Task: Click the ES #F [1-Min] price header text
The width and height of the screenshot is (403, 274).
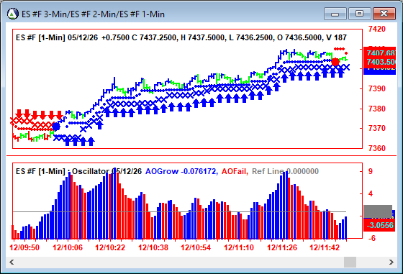Action: [x=181, y=37]
